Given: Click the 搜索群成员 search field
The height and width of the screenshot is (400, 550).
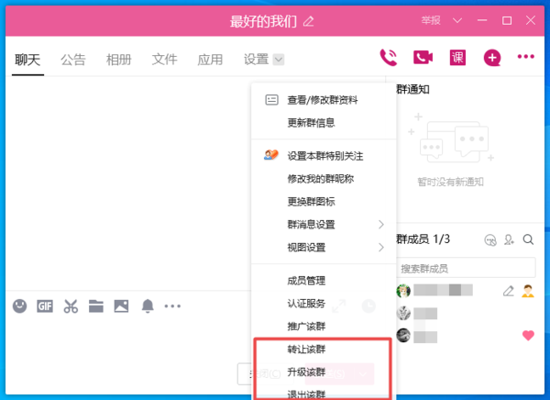Looking at the screenshot, I should coord(466,268).
